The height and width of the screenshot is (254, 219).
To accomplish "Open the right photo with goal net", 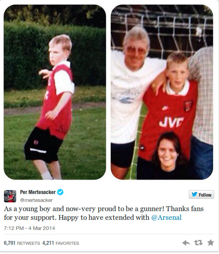I will click(x=162, y=92).
